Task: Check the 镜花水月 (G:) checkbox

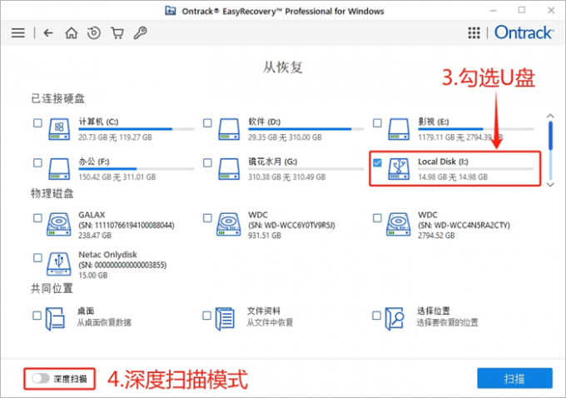Action: 207,162
